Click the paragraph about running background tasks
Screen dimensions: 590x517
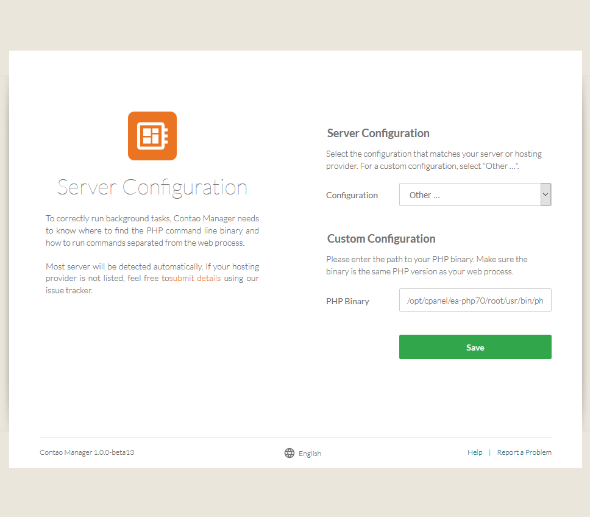coord(152,230)
